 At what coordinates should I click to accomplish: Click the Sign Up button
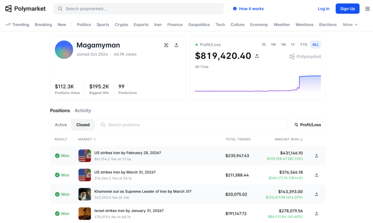[x=348, y=9]
